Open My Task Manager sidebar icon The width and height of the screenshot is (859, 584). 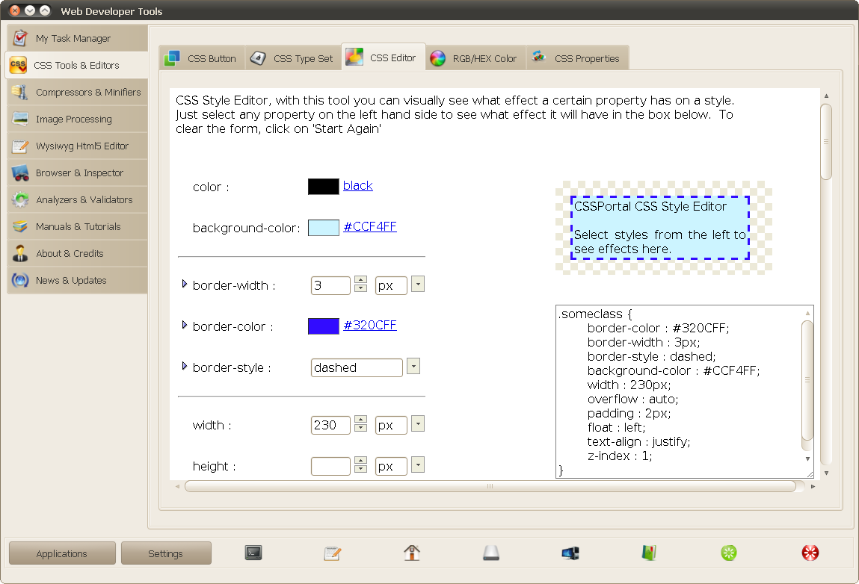pos(20,38)
